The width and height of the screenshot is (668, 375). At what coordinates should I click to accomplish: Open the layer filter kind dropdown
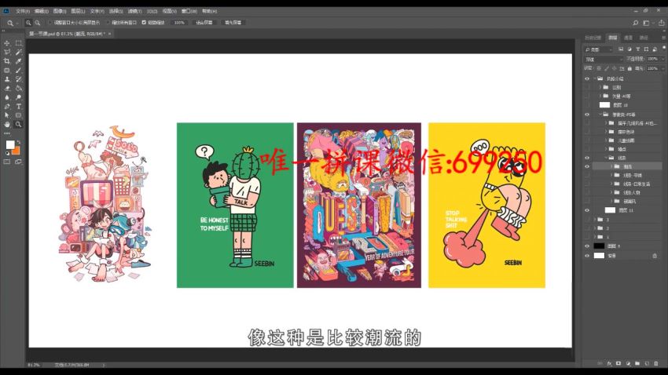[x=598, y=49]
